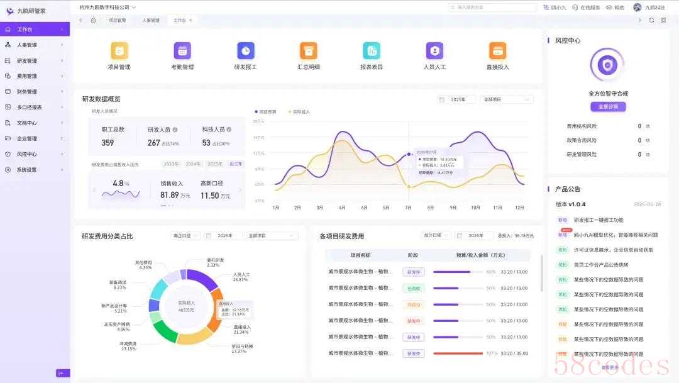Click the purple 考勤管理 calendar icon
The image size is (679, 383).
[182, 50]
